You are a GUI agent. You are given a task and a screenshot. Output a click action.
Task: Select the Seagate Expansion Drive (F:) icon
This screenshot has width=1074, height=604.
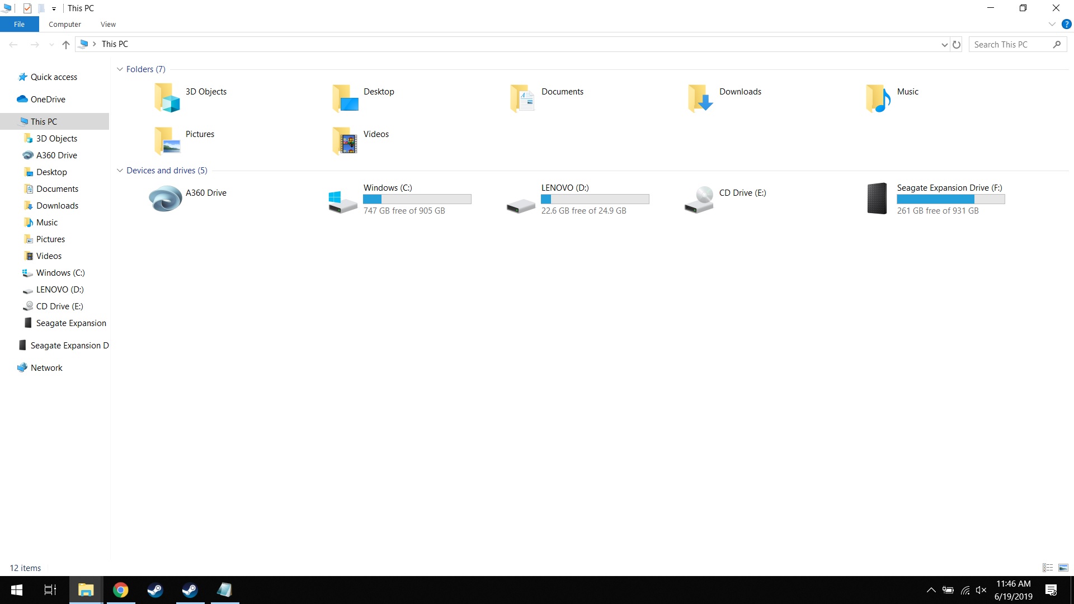pyautogui.click(x=877, y=199)
